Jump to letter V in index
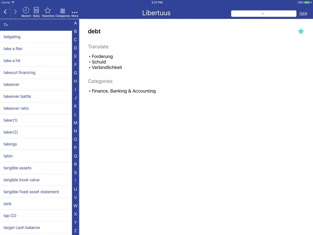The width and height of the screenshot is (313, 235). coord(75,197)
